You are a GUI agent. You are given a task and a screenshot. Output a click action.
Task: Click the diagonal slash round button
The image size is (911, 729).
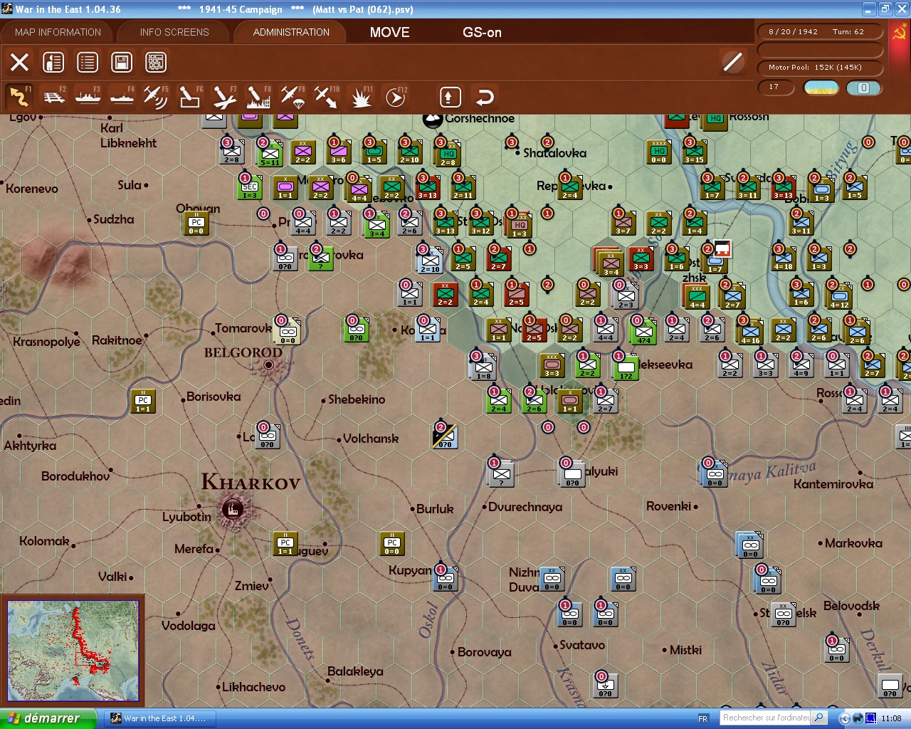pyautogui.click(x=732, y=62)
